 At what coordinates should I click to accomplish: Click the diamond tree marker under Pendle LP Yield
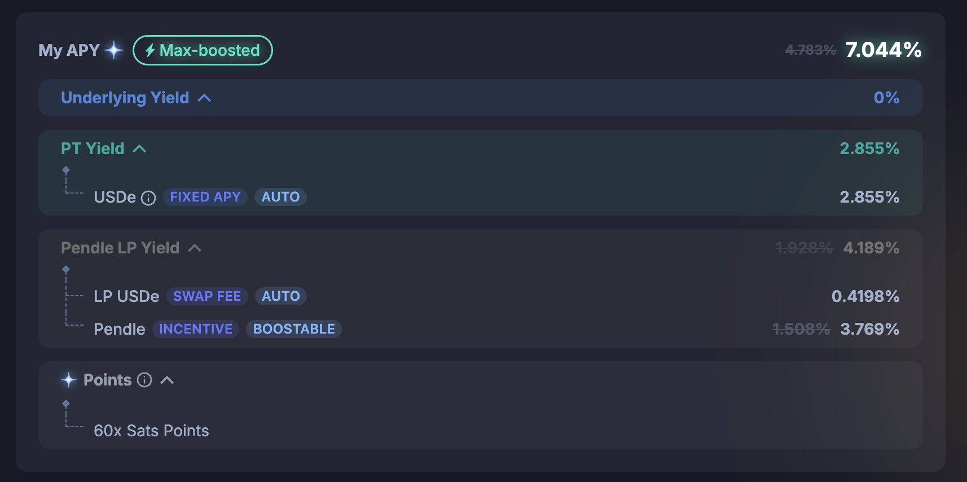click(66, 269)
